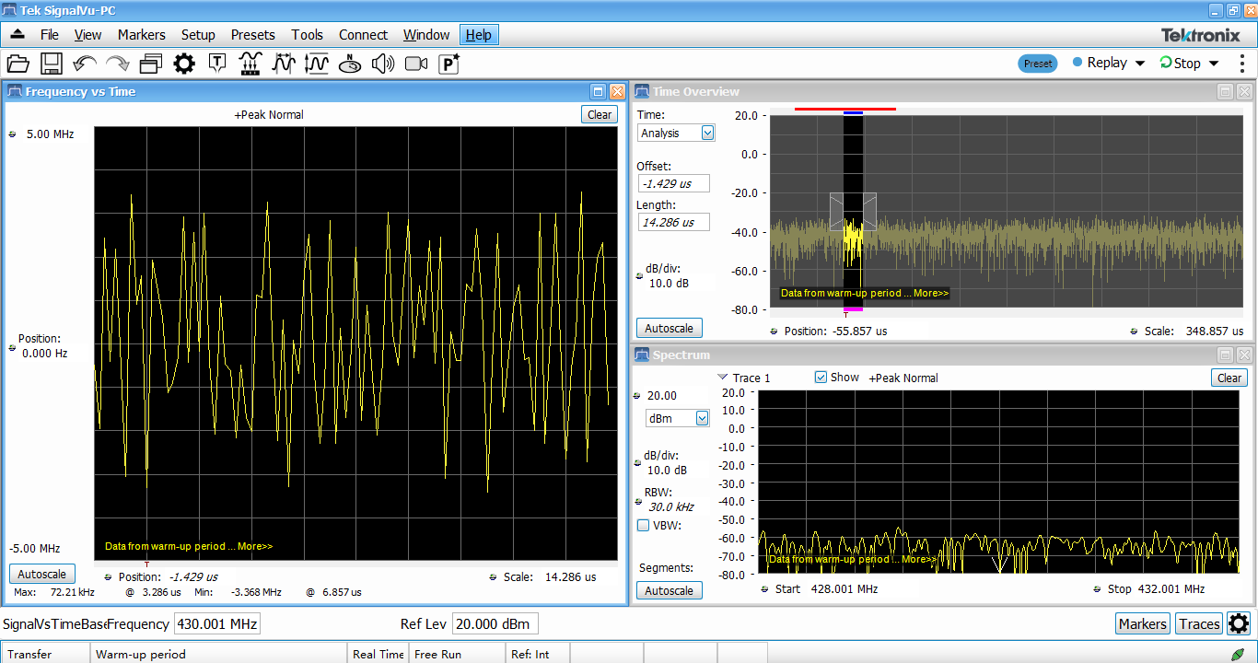The height and width of the screenshot is (663, 1258).
Task: Open the Amplitude vertical waveform icon
Action: [317, 64]
